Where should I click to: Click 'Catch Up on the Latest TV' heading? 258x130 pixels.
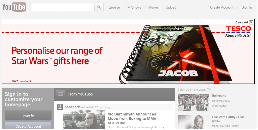pyautogui.click(x=194, y=90)
